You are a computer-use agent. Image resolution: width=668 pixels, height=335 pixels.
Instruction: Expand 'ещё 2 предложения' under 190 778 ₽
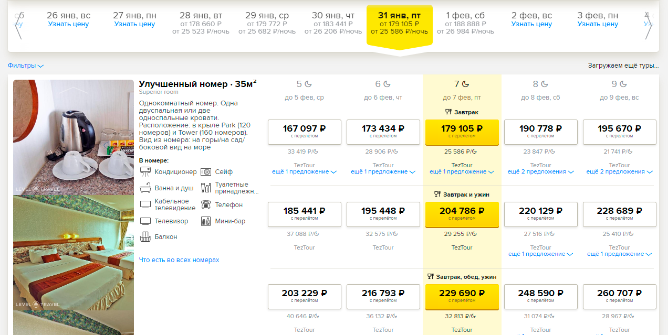(x=540, y=172)
